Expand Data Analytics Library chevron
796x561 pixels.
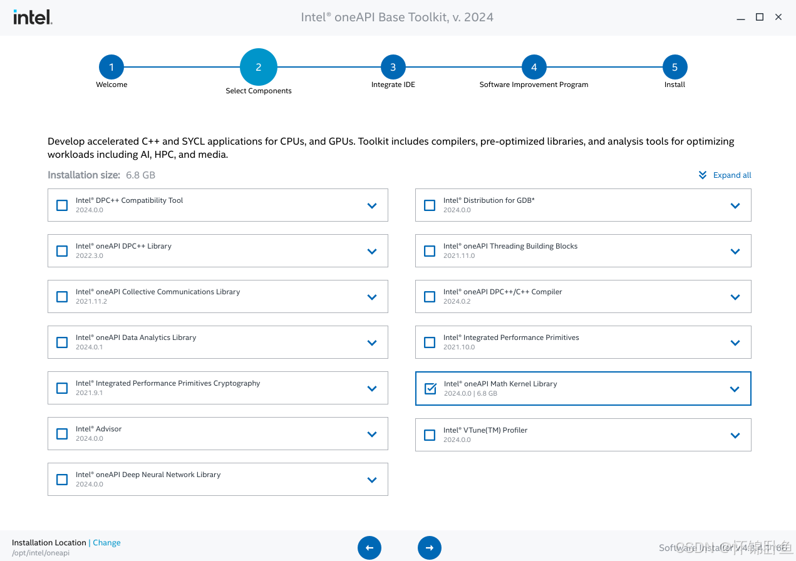click(x=372, y=342)
